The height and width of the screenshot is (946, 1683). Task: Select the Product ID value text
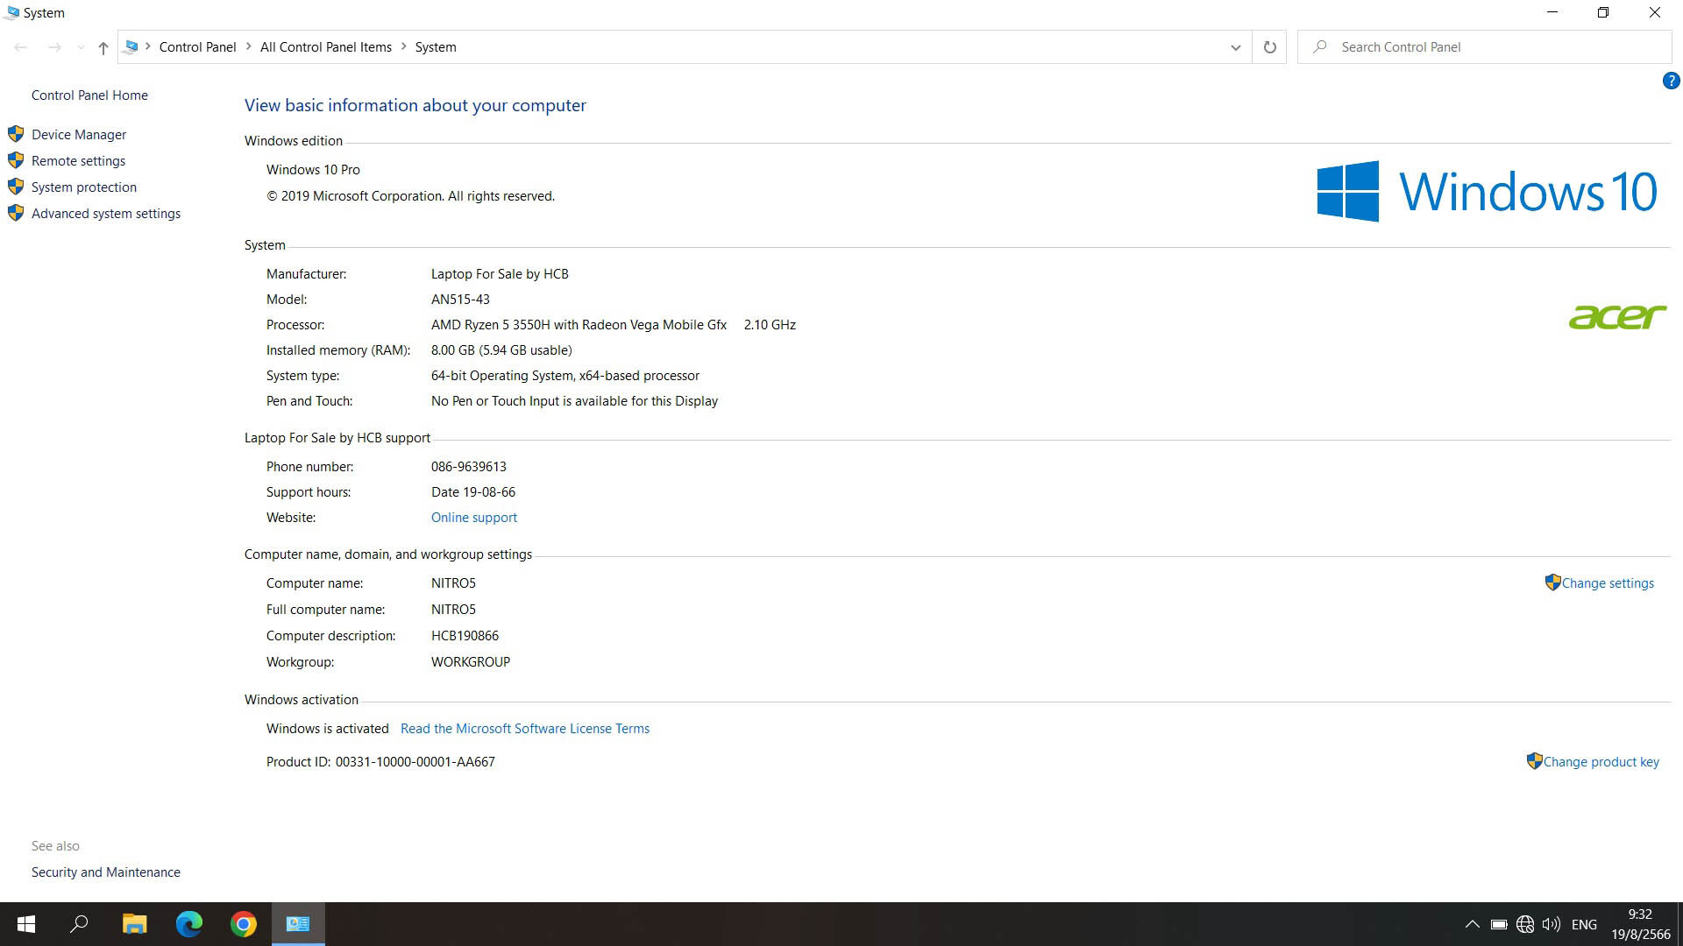coord(415,762)
